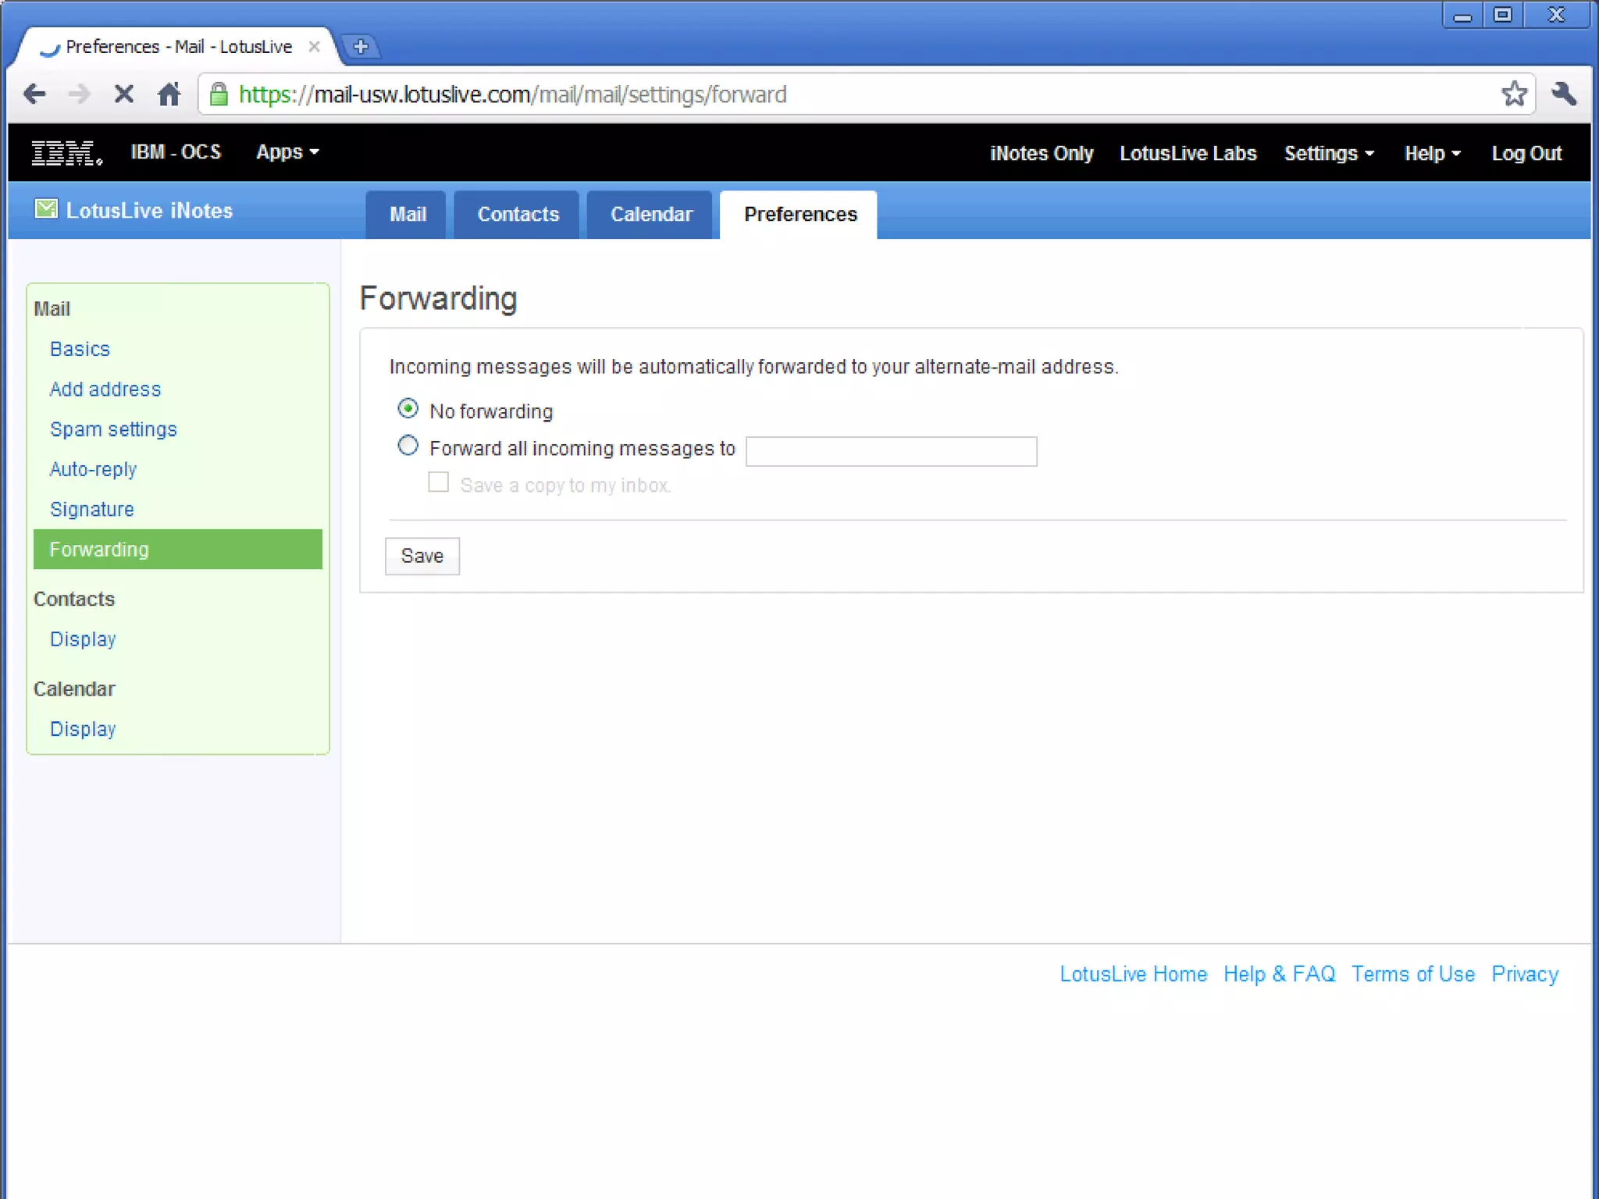1599x1199 pixels.
Task: Bookmark page with the star icon
Action: pos(1514,94)
